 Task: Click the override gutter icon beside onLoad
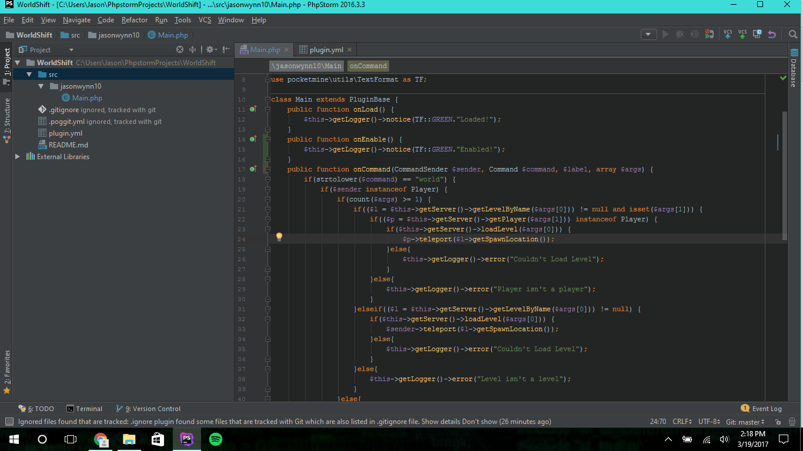coord(253,109)
